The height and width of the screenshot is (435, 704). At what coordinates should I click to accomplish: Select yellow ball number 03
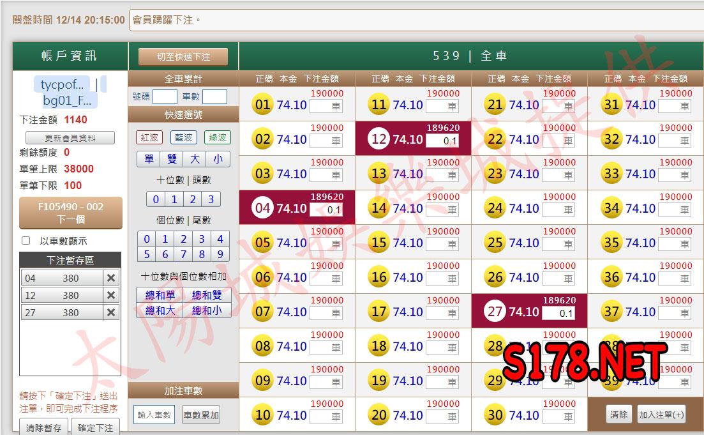pyautogui.click(x=263, y=174)
